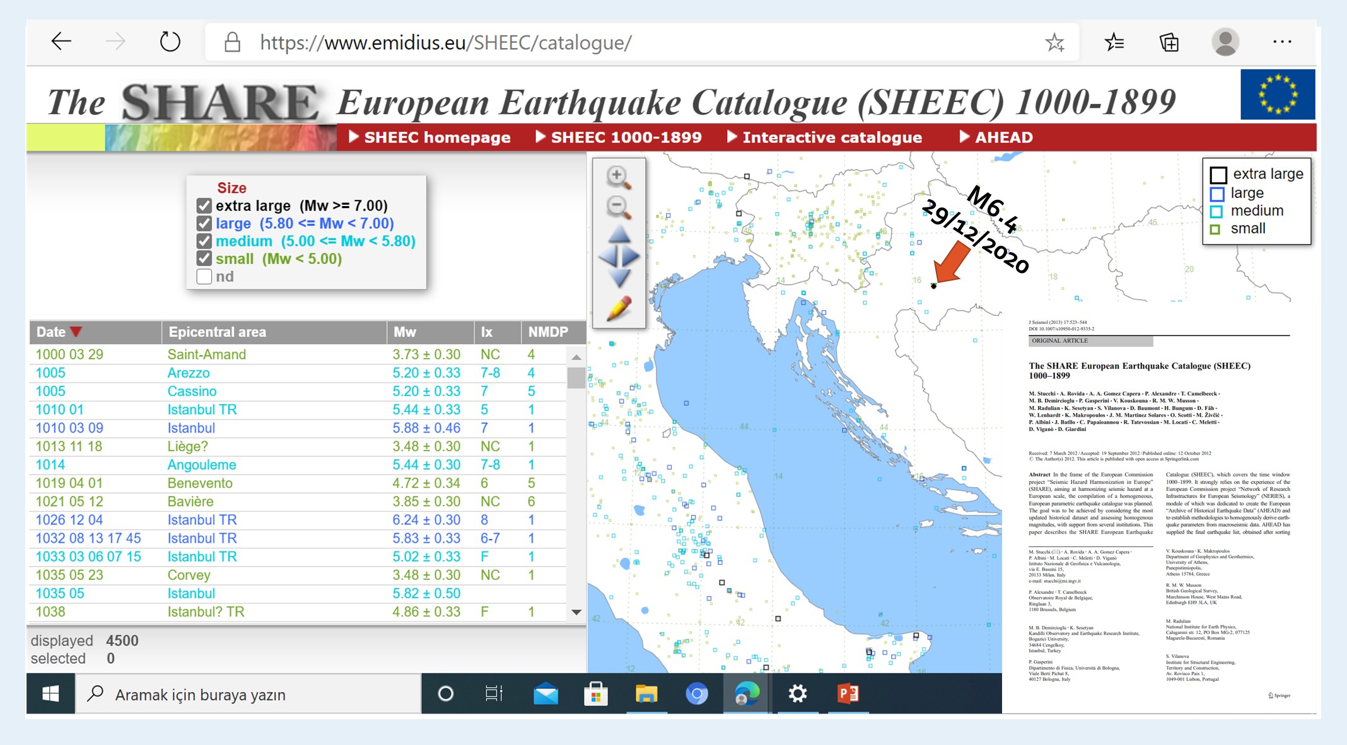Select the Saint-Amand 1000 03 29 row

coord(298,355)
